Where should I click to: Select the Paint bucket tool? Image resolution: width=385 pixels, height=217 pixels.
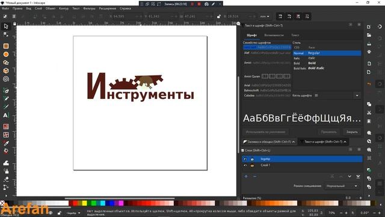click(6, 151)
